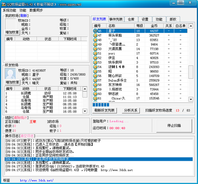This screenshot has height=184, width=198.
Task: Open the 系统功能 menu
Action: coord(9,10)
